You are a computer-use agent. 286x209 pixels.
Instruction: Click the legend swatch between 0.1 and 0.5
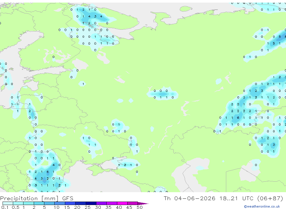tap(8, 203)
